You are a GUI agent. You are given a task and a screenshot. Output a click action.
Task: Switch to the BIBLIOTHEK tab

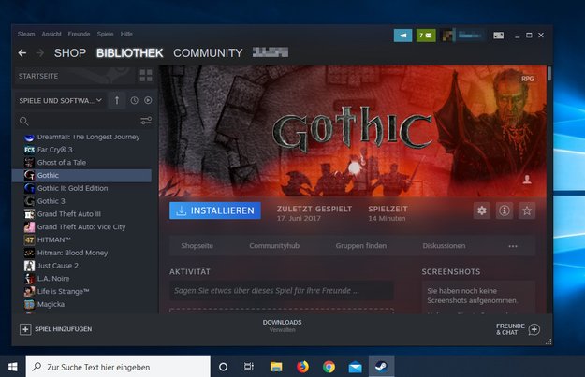point(129,53)
